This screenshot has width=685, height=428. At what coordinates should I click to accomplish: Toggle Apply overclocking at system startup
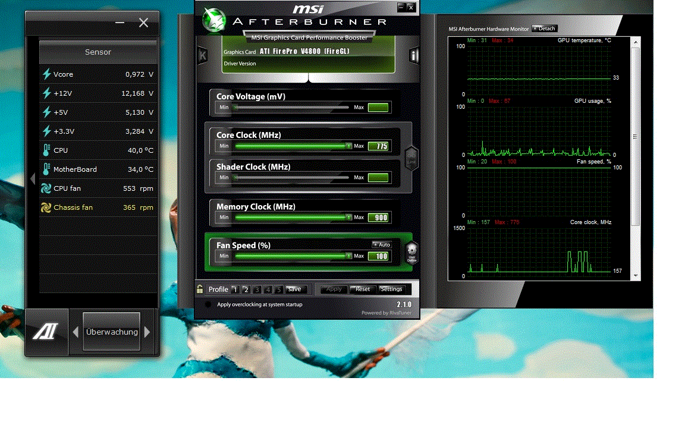coord(208,304)
